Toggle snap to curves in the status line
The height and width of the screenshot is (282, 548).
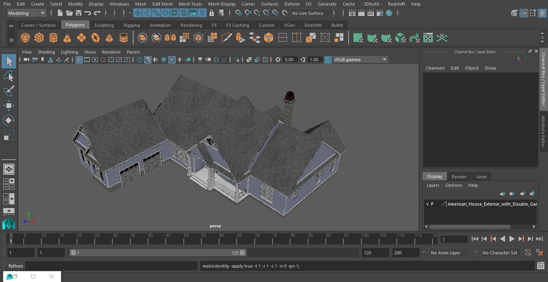click(248, 13)
